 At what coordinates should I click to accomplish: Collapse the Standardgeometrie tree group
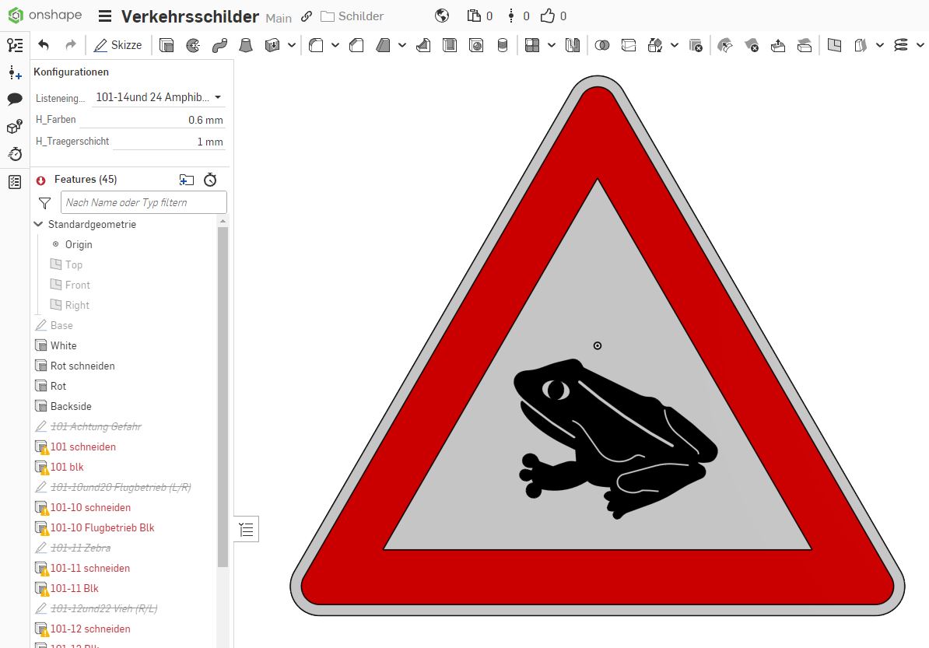tap(39, 224)
